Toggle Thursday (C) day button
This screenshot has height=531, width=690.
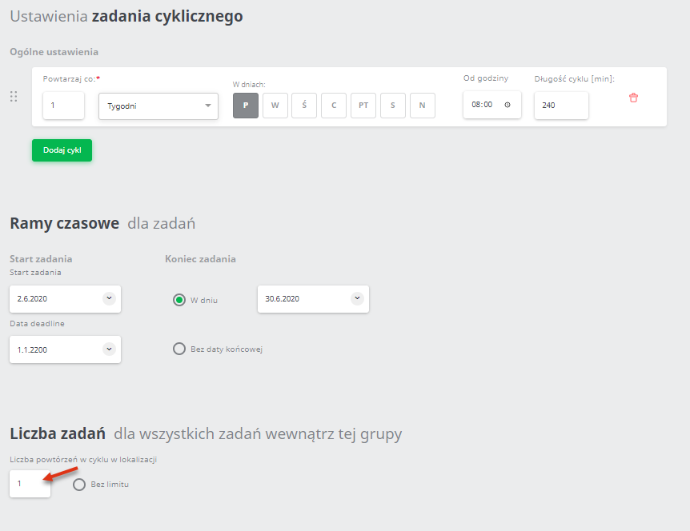point(334,106)
